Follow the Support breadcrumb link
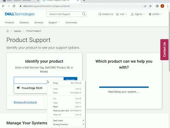Image resolution: width=170 pixels, height=128 pixels. [18, 31]
